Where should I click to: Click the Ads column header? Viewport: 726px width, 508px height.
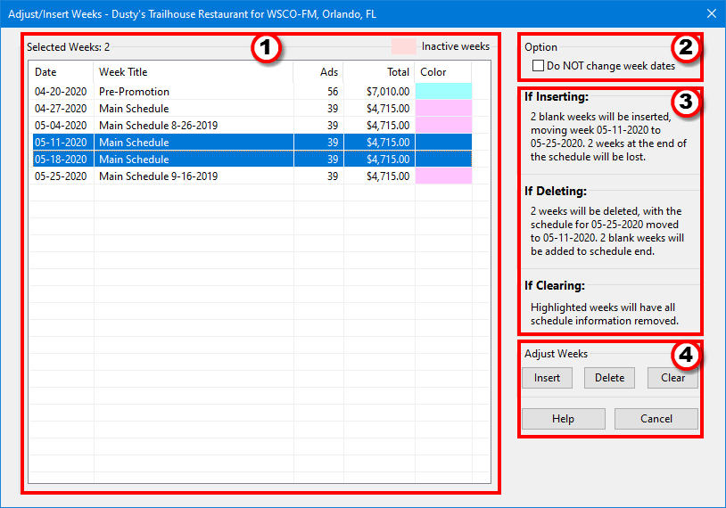[x=329, y=72]
